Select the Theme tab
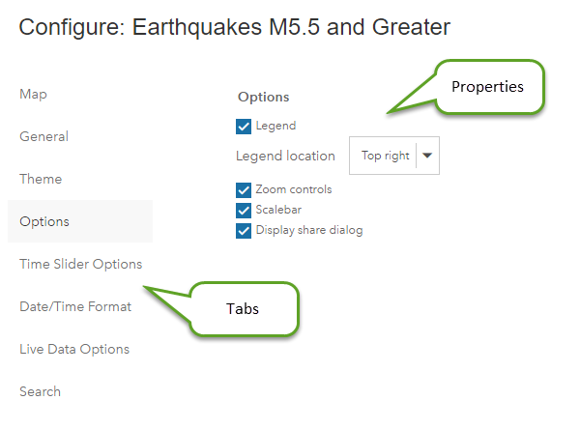Viewport: 580px width, 429px height. click(x=41, y=179)
